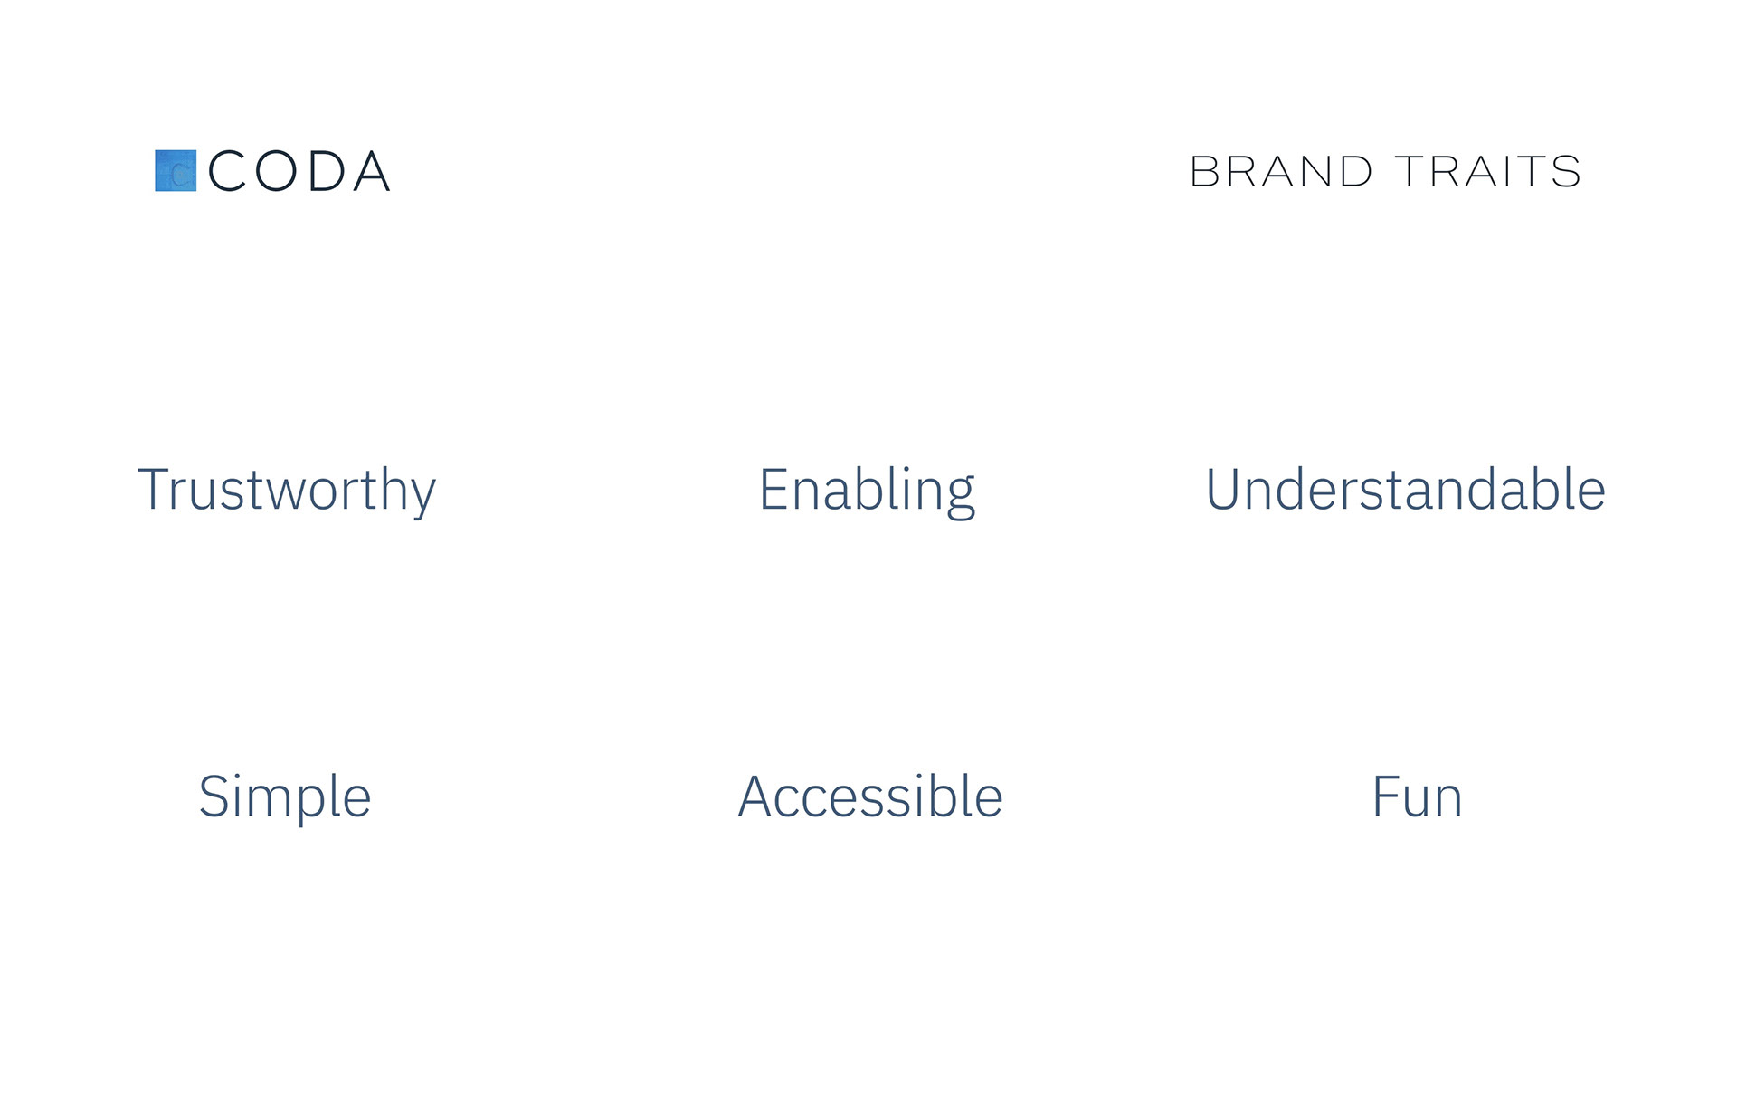Click the letter D in CODA wordmark
1737x1116 pixels.
pyautogui.click(x=327, y=171)
